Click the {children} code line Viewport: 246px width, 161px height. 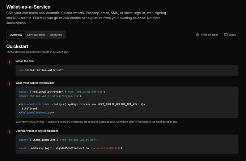coord(30,109)
